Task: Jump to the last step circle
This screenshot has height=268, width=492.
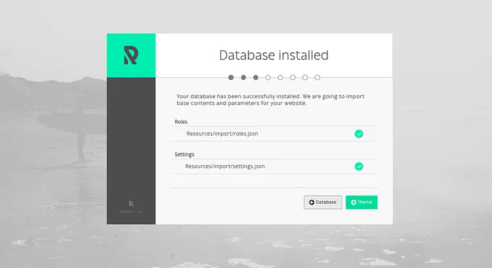Action: pos(318,77)
